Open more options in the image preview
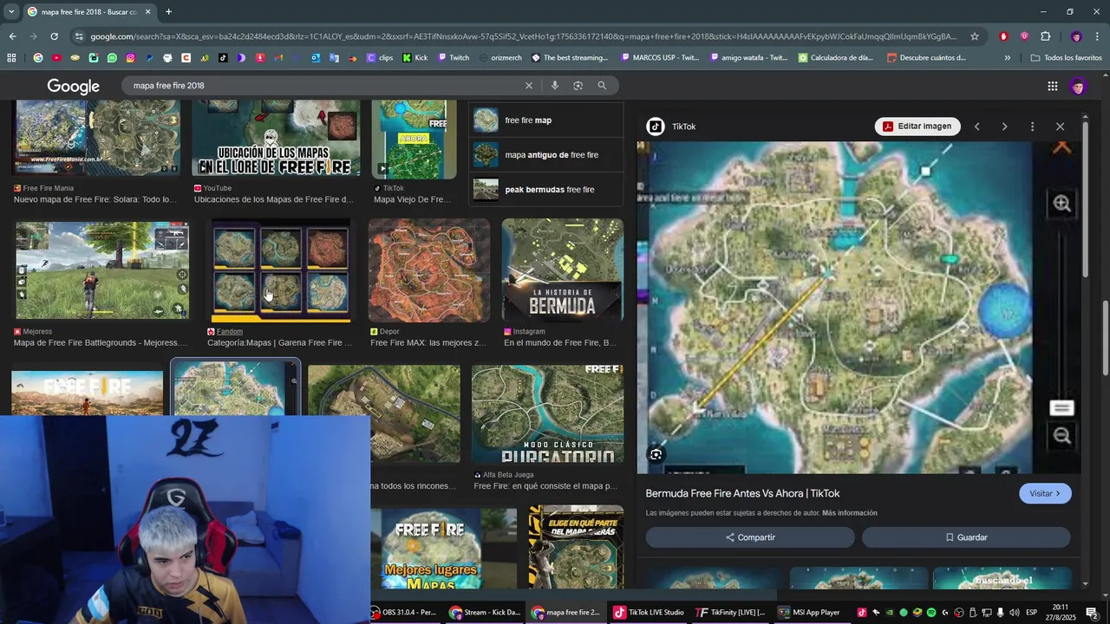Screen dimensions: 1110x624 (1032, 127)
